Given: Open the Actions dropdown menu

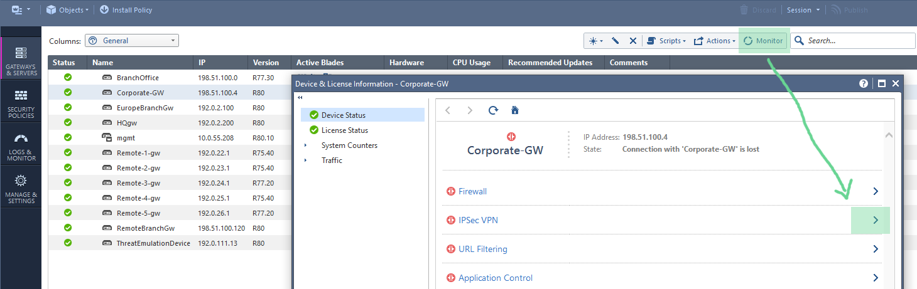Looking at the screenshot, I should click(x=714, y=41).
